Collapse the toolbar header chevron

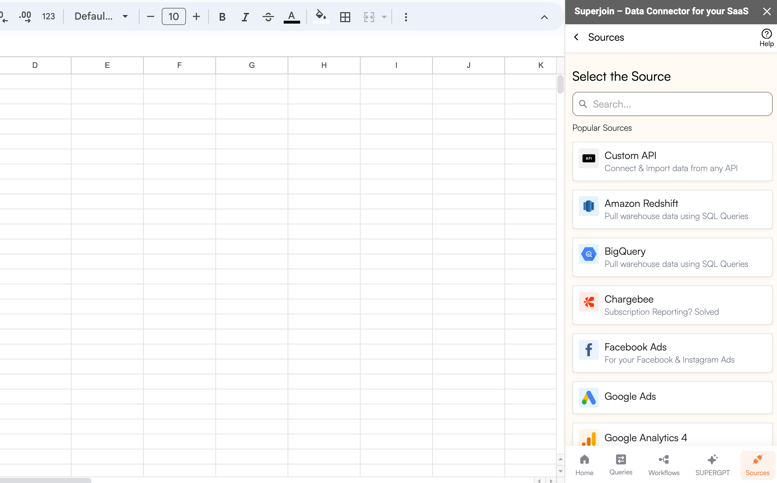(544, 17)
